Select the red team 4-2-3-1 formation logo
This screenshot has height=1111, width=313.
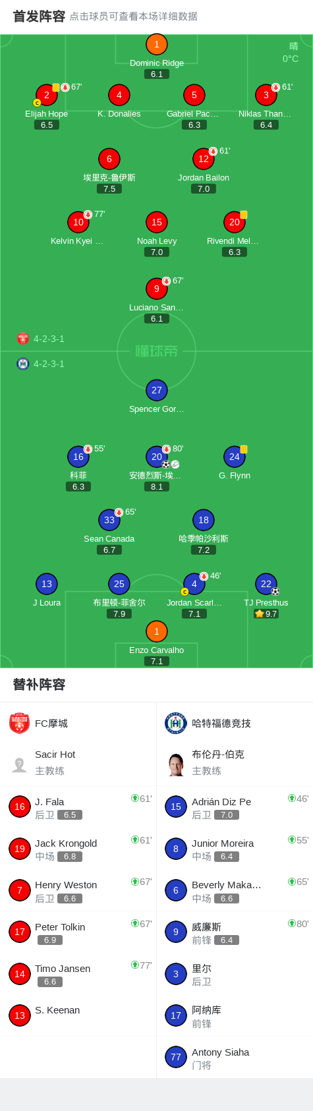pos(23,339)
